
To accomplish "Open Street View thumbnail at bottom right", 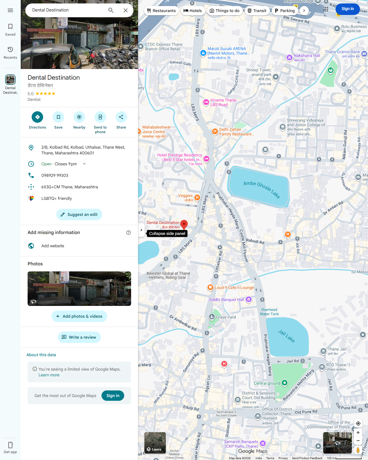I will tap(338, 443).
